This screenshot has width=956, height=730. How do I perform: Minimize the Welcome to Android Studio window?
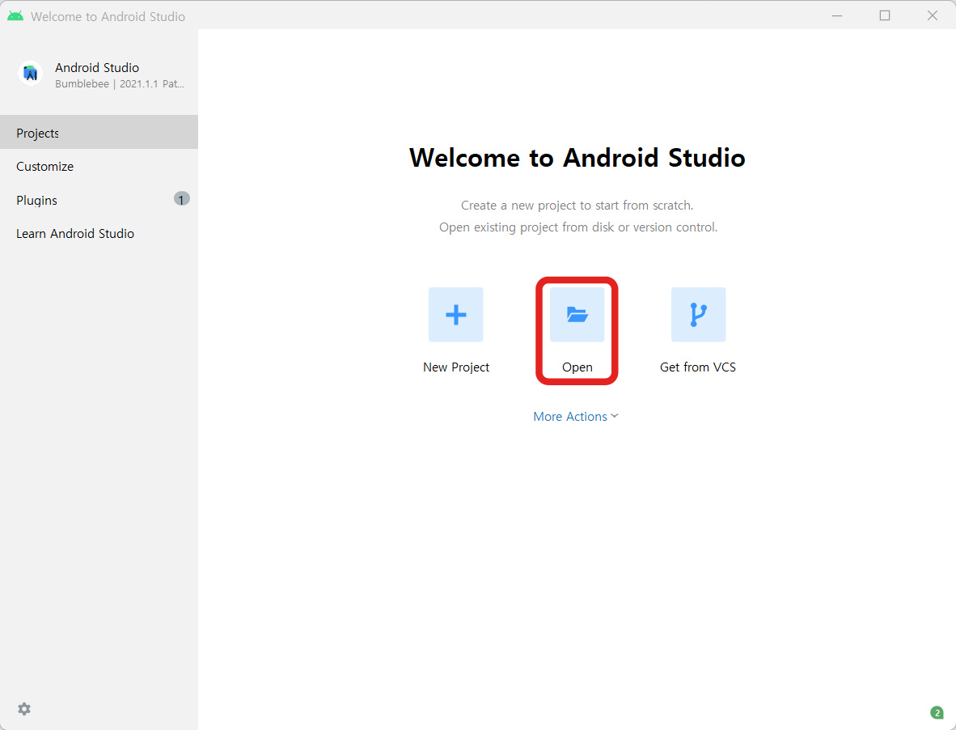coord(837,16)
